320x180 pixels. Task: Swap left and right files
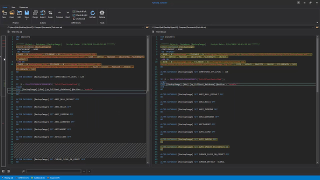[x=50, y=14]
